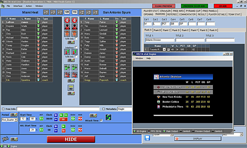The image size is (247, 148).
Task: Switch to the TEAM STAT tab
Action: [234, 15]
